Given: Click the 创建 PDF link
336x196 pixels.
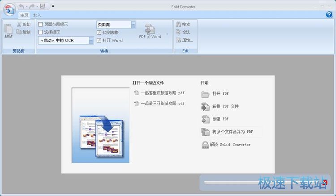Looking at the screenshot, I should [220, 119].
